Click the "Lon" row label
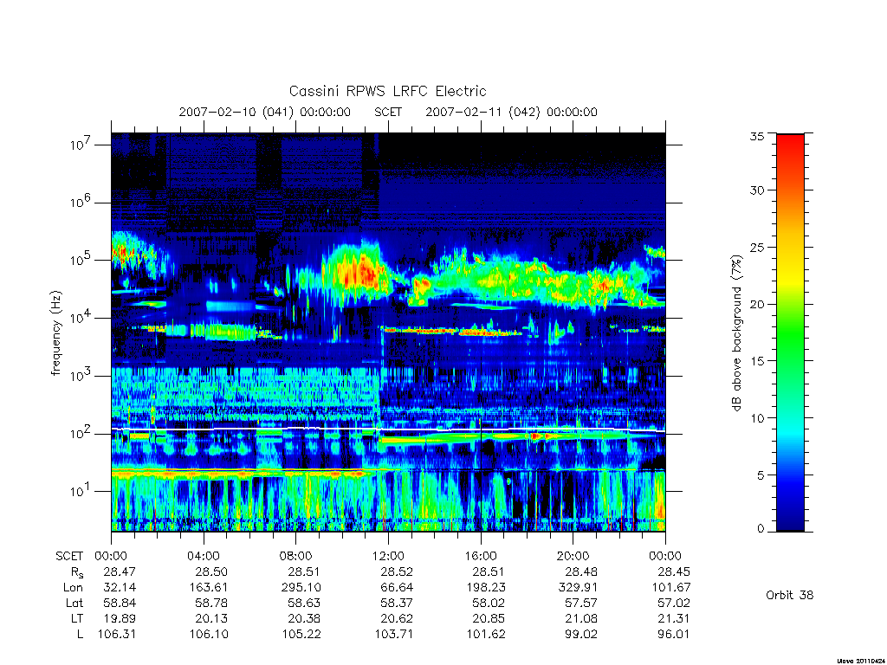Screen dimensions: 887x665 [73, 588]
